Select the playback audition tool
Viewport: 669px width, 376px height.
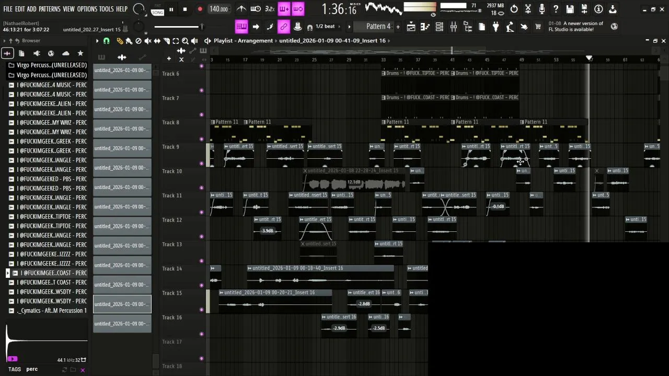coord(194,41)
